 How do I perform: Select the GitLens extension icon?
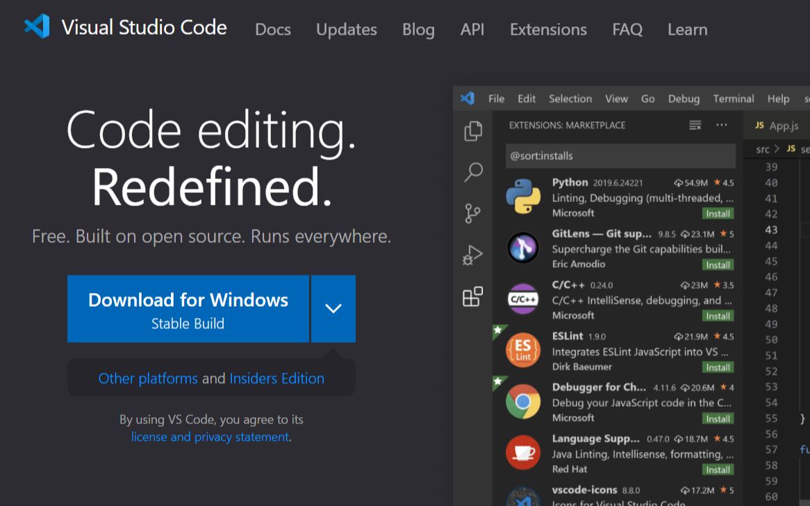pos(523,246)
